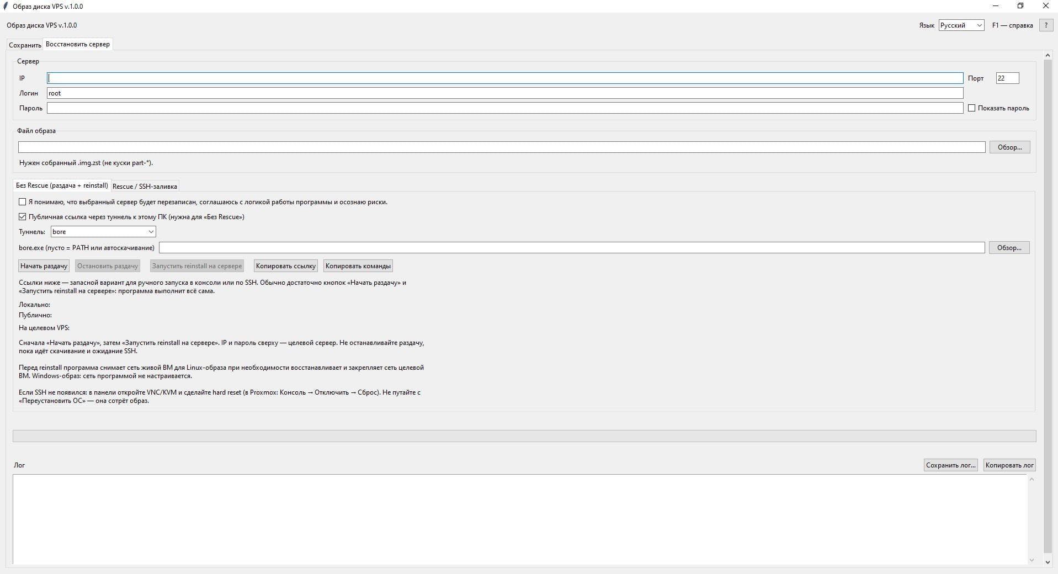The width and height of the screenshot is (1058, 574).
Task: Click the main window vertical scrollbar
Action: pyautogui.click(x=1048, y=306)
